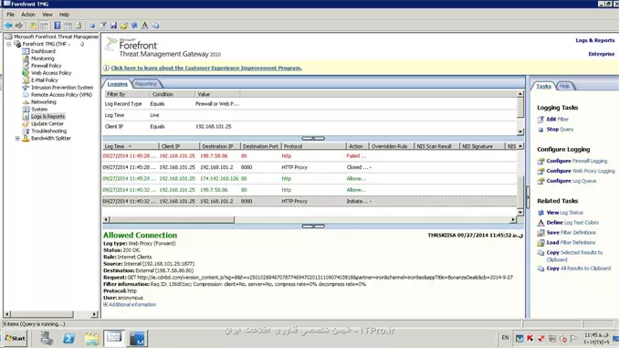Click the Windows Start button
This screenshot has width=619, height=348.
point(16,338)
